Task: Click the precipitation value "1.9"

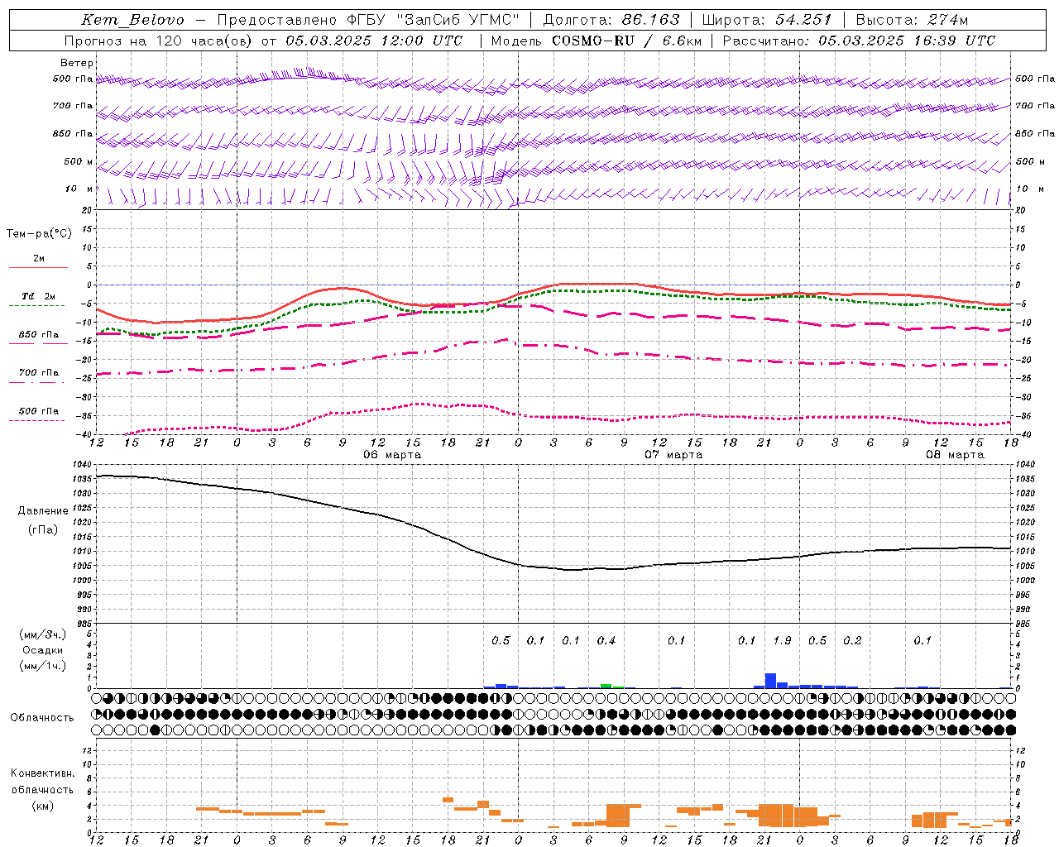Action: pyautogui.click(x=782, y=641)
